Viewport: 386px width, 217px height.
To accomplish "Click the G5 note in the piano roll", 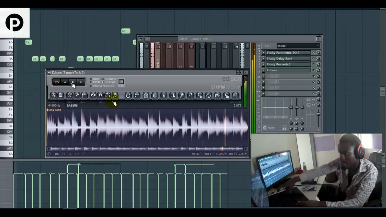I will point(126,31).
